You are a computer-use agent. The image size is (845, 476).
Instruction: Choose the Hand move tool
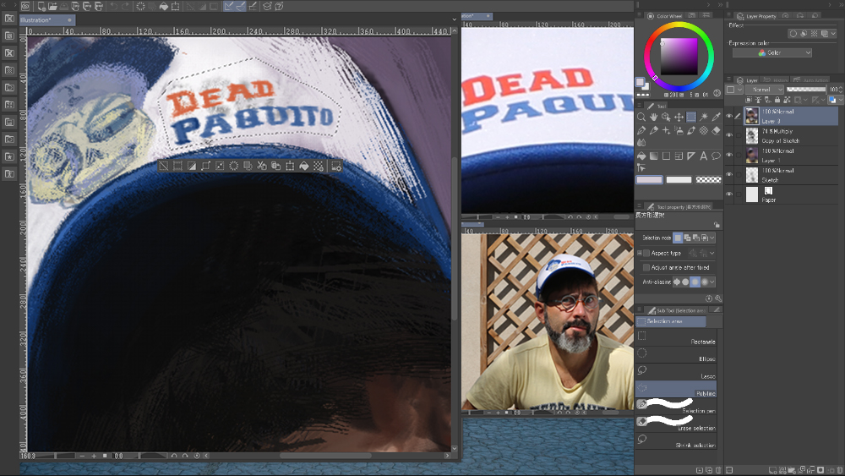coord(654,118)
